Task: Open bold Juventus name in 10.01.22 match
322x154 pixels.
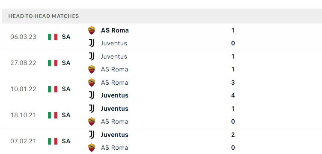Action: [115, 95]
